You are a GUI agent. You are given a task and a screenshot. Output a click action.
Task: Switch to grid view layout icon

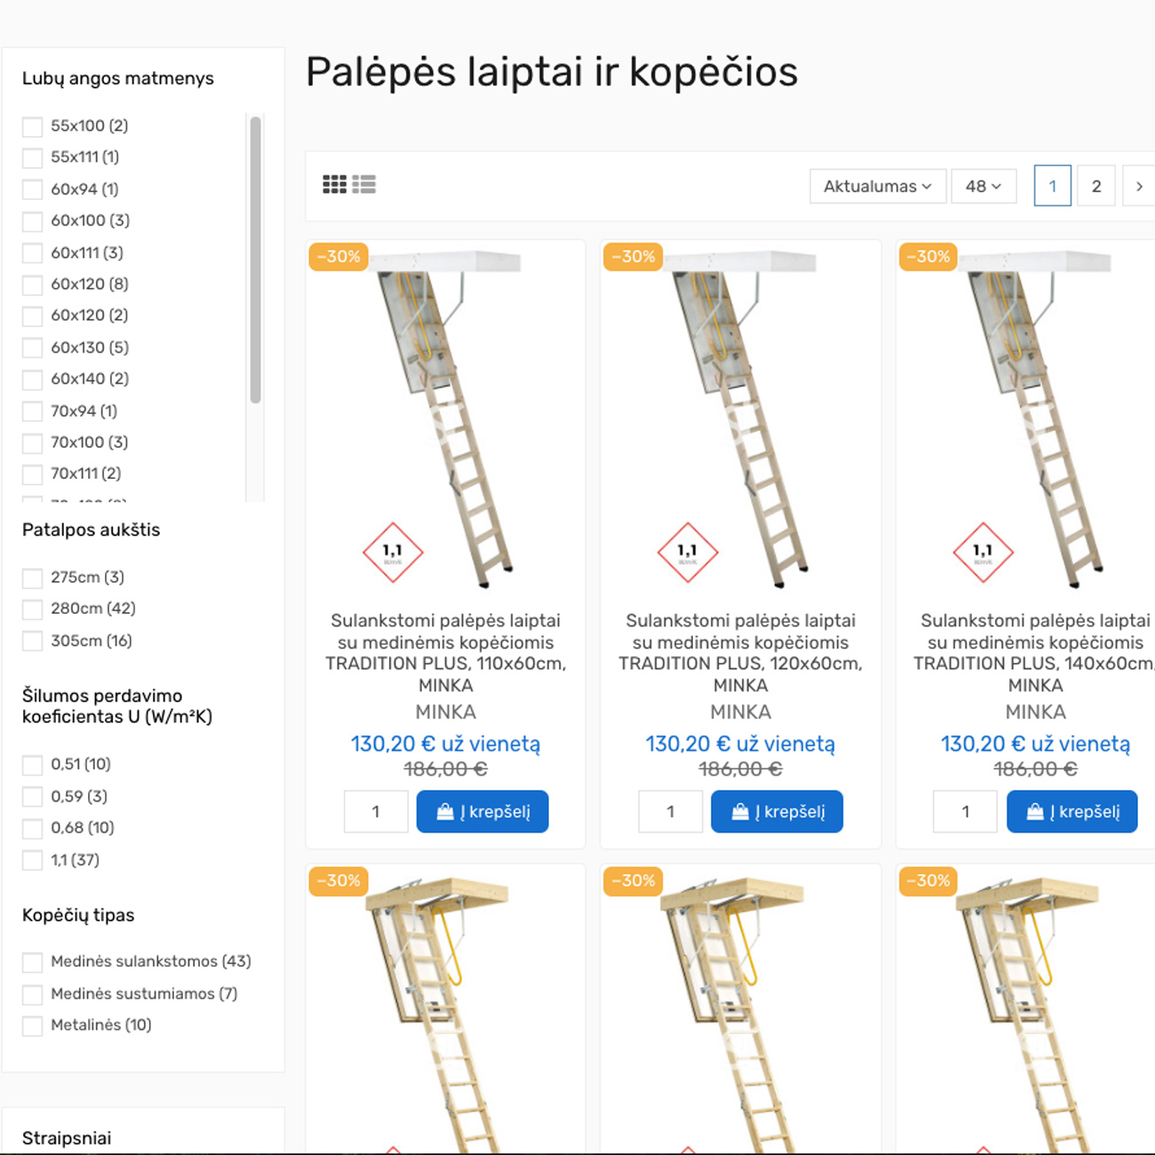coord(334,185)
